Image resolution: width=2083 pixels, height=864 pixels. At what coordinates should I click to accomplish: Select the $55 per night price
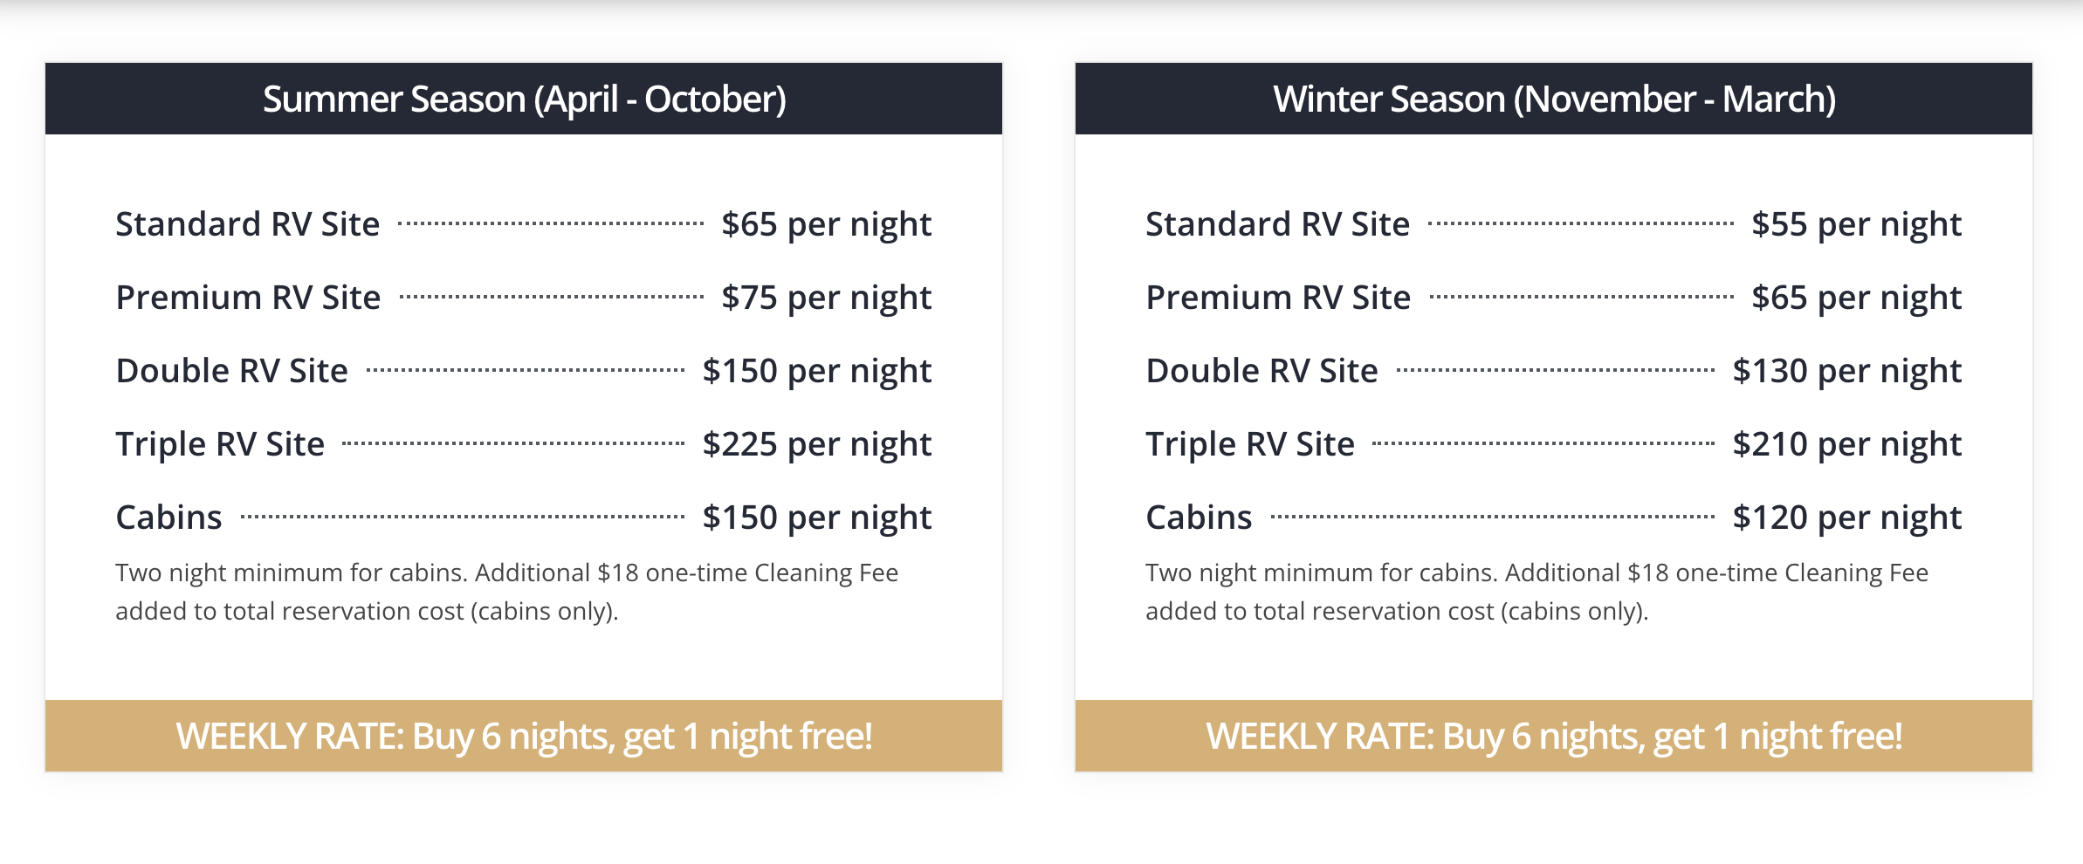tap(1857, 224)
